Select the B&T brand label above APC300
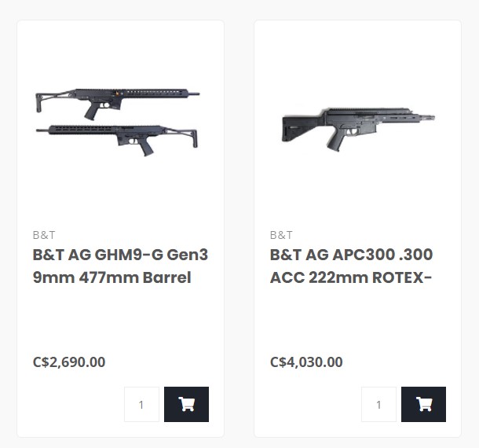 click(x=281, y=235)
